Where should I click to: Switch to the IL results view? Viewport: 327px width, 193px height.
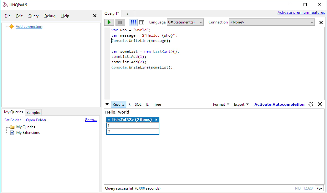(x=147, y=104)
